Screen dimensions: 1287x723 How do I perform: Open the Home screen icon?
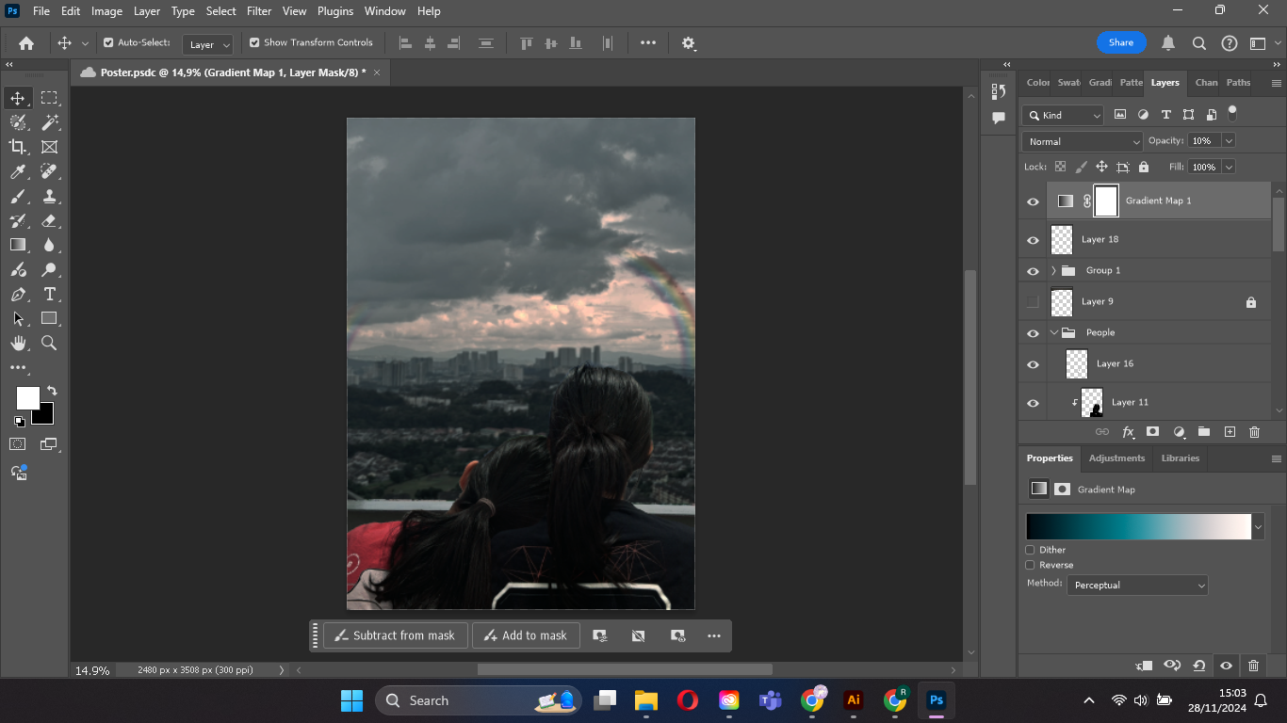click(x=26, y=43)
